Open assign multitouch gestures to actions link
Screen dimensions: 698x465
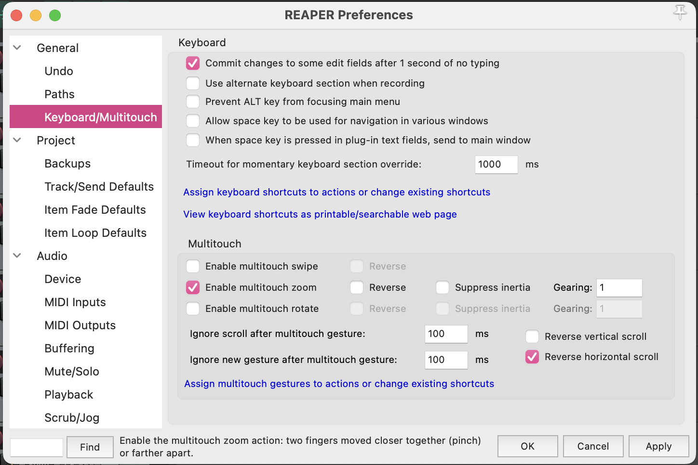point(339,384)
